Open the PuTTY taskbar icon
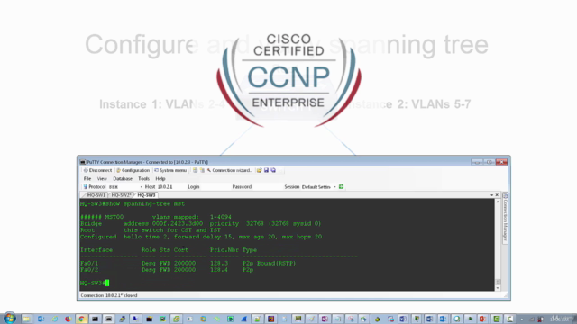 122,319
